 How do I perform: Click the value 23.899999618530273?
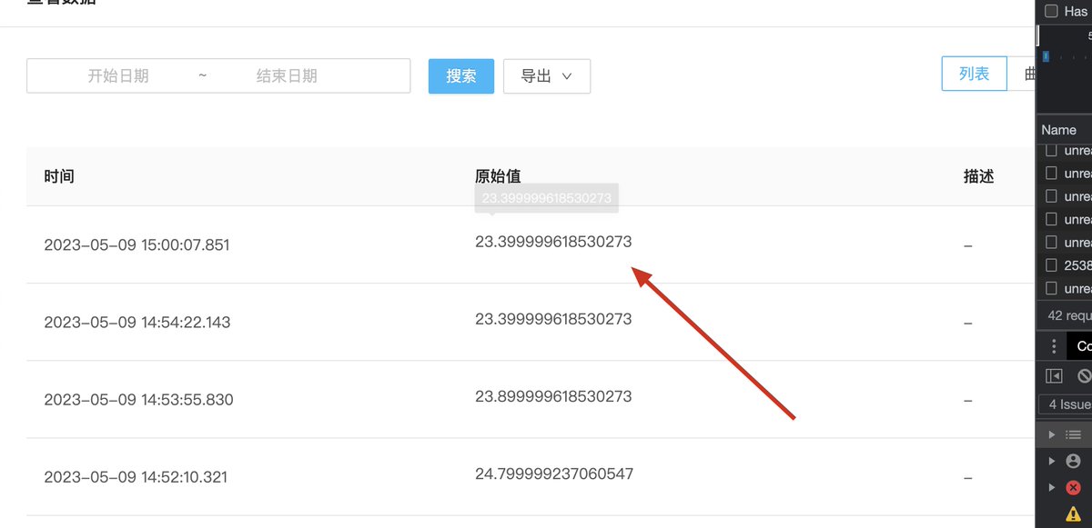click(x=553, y=396)
